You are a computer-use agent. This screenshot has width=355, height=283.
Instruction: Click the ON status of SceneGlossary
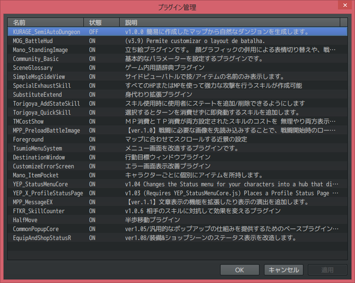click(92, 68)
